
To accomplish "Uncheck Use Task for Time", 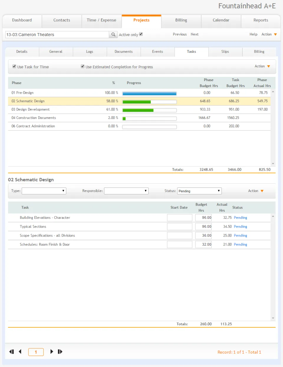I will 14,67.
